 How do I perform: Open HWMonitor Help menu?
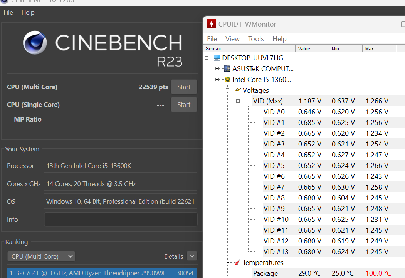279,39
